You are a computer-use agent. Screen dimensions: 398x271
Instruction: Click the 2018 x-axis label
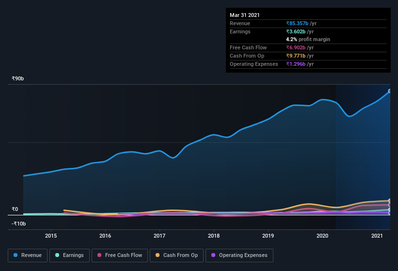point(214,236)
